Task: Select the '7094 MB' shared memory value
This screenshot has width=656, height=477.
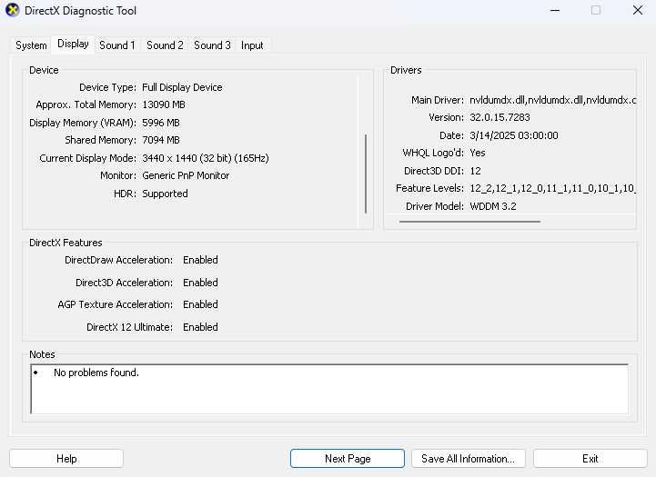Action: 161,140
